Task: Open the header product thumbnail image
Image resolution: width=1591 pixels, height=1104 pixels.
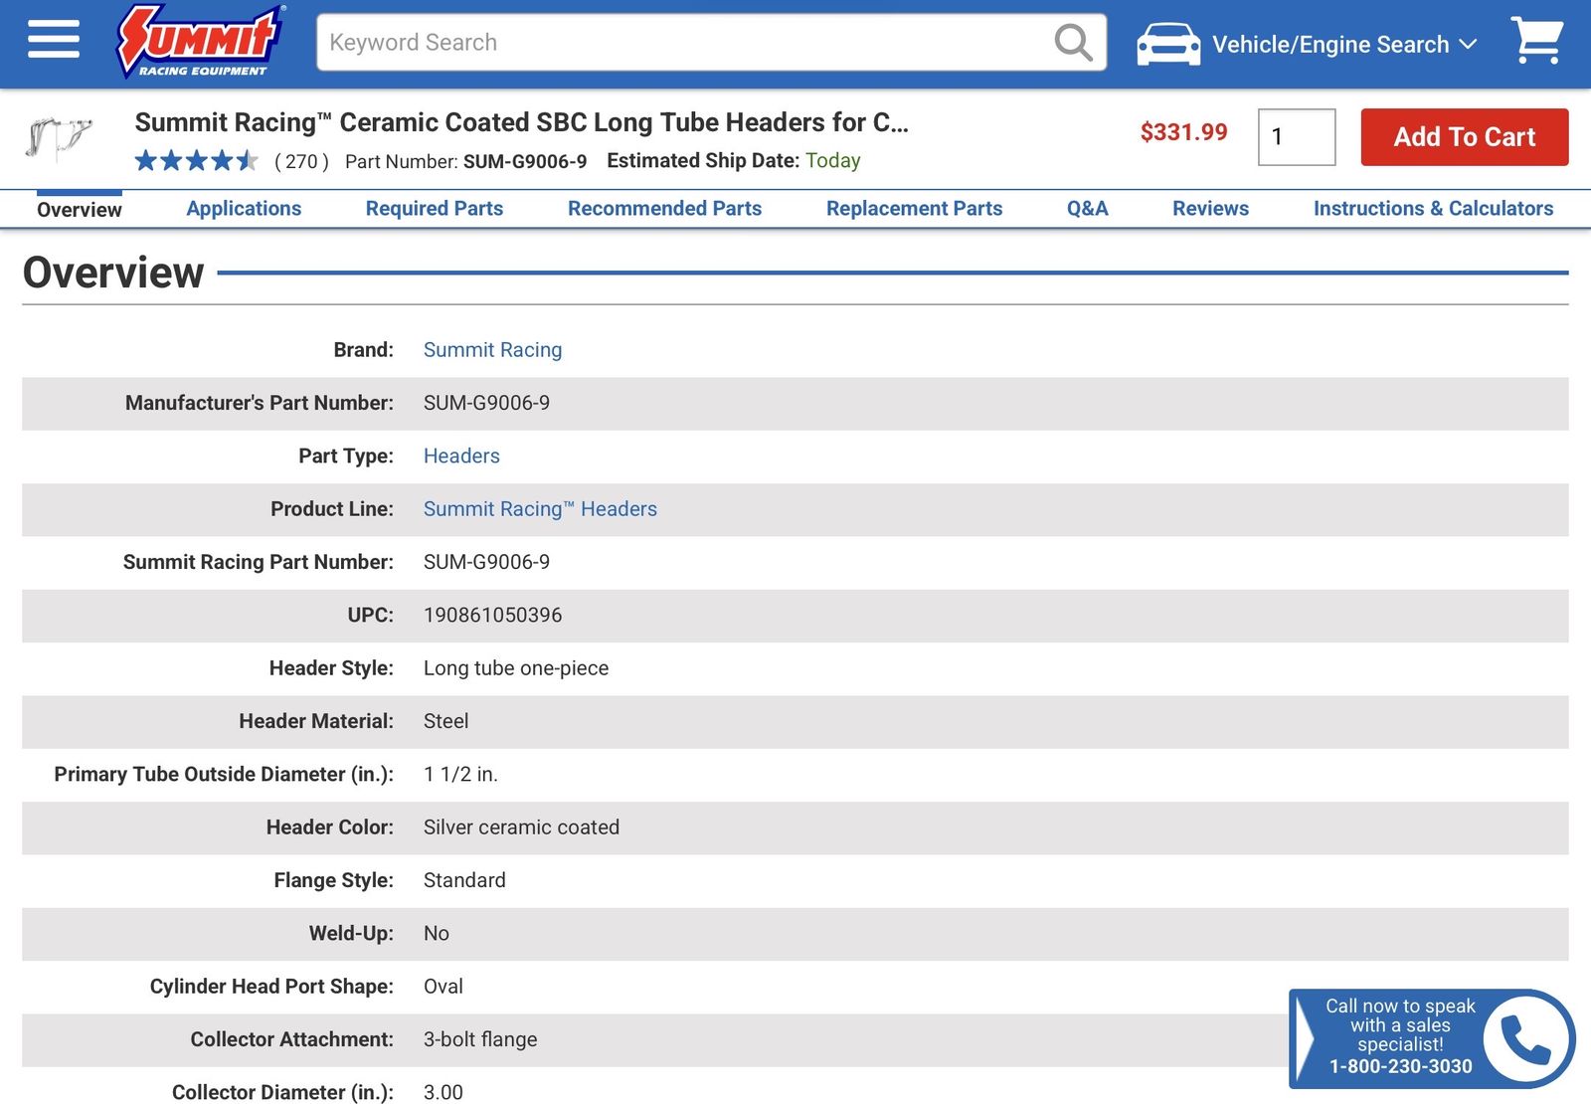Action: click(58, 138)
